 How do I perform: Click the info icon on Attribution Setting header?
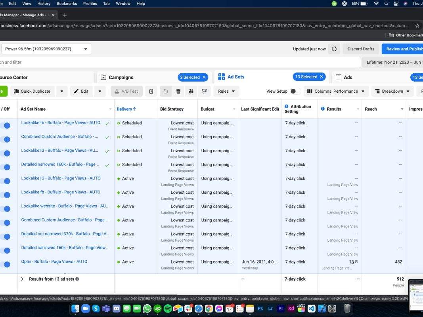(x=287, y=107)
